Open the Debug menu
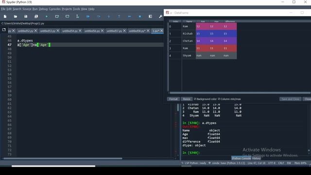Screen dimensions: 311x175 pos(43,9)
